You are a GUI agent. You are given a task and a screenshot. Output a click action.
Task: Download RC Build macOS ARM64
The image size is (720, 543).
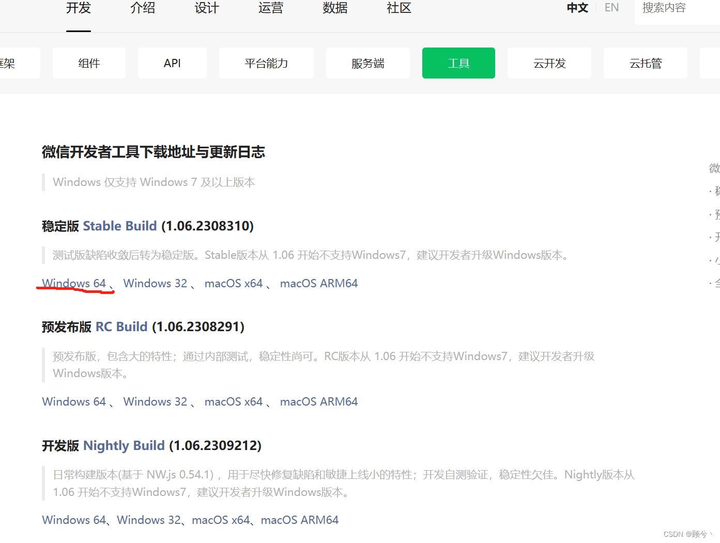319,402
